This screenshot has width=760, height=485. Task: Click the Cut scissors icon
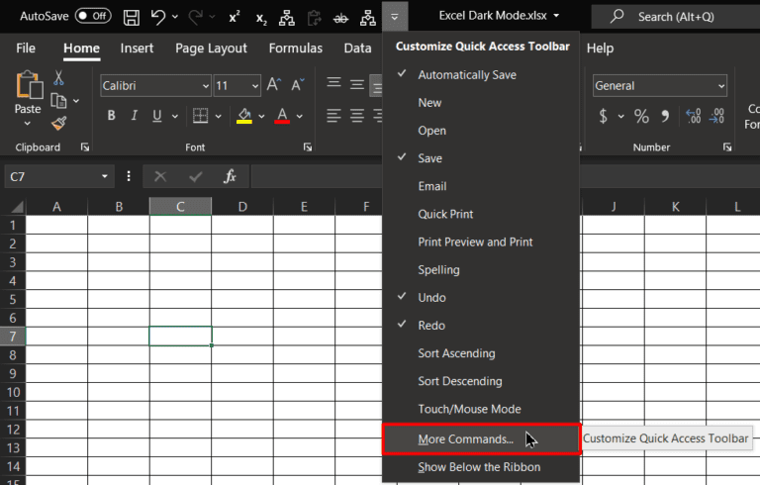(58, 77)
